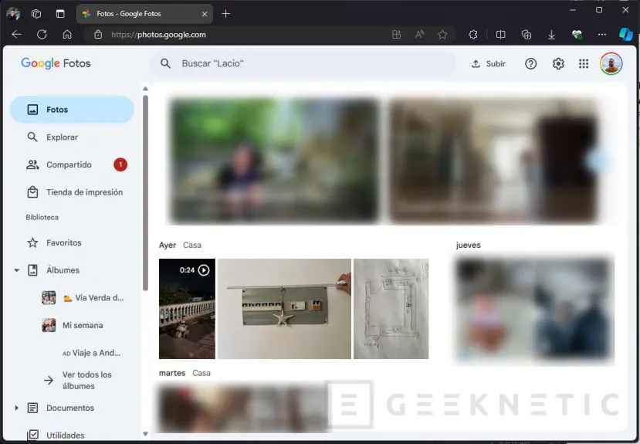Click the Subir upload button
The image size is (640, 444).
point(489,63)
